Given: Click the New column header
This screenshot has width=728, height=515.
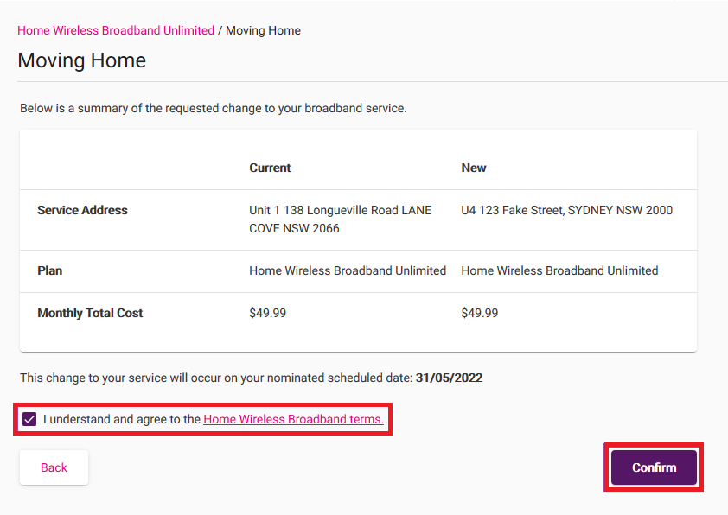Looking at the screenshot, I should coord(474,168).
